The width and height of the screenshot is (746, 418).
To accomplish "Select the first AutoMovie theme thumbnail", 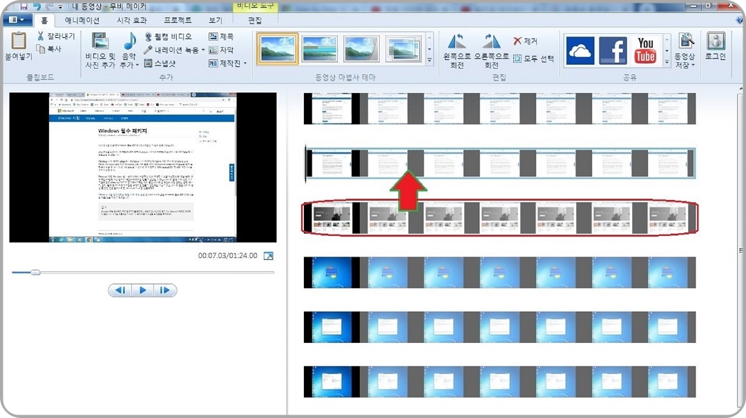I will (x=278, y=48).
